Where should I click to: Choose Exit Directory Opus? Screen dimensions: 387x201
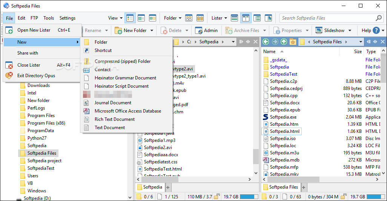pyautogui.click(x=42, y=76)
